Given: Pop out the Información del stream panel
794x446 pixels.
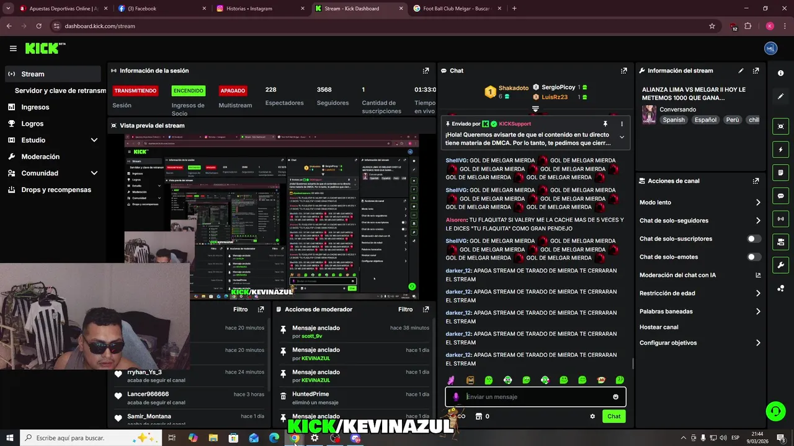Looking at the screenshot, I should click(756, 71).
